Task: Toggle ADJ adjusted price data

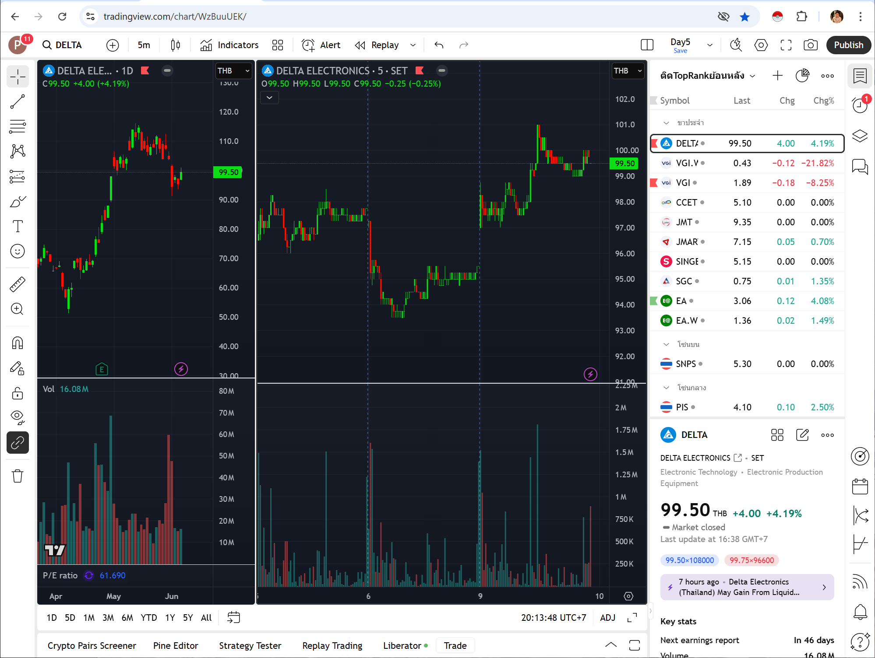Action: [x=607, y=617]
